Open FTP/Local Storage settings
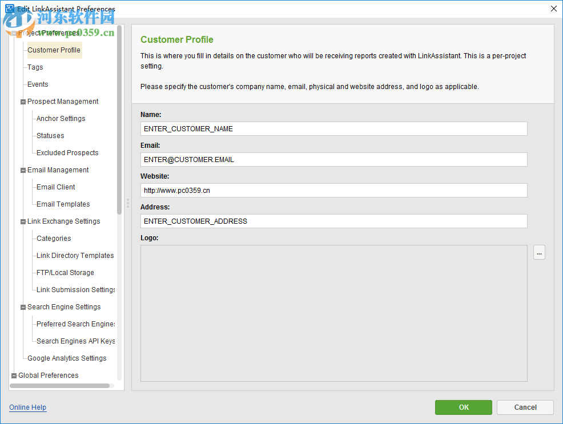 (65, 273)
